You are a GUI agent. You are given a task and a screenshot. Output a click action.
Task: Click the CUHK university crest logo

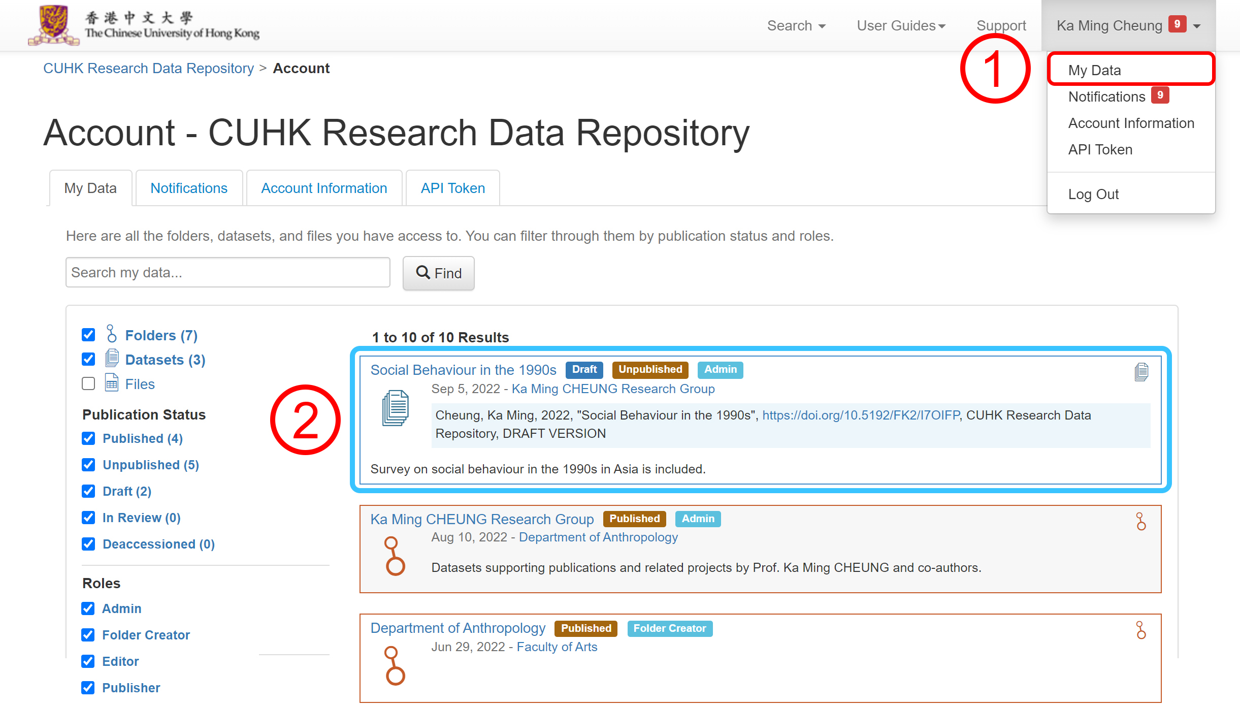(53, 25)
